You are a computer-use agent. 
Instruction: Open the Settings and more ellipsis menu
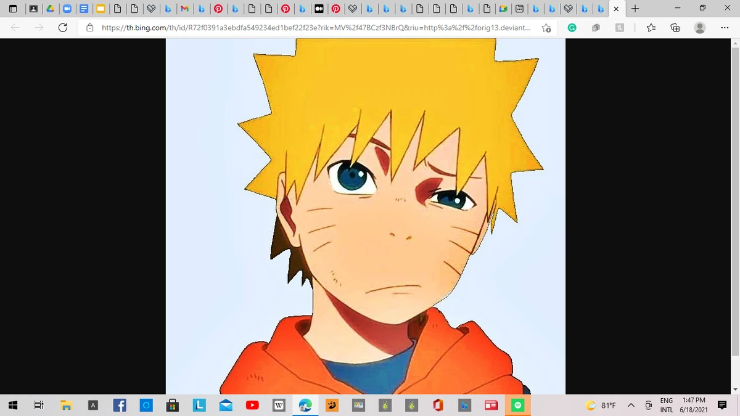[725, 28]
